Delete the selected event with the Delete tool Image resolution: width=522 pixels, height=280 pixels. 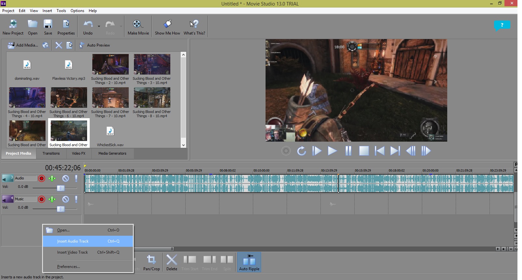(172, 262)
